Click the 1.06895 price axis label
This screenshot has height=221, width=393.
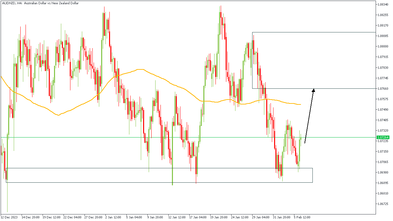(x=383, y=183)
